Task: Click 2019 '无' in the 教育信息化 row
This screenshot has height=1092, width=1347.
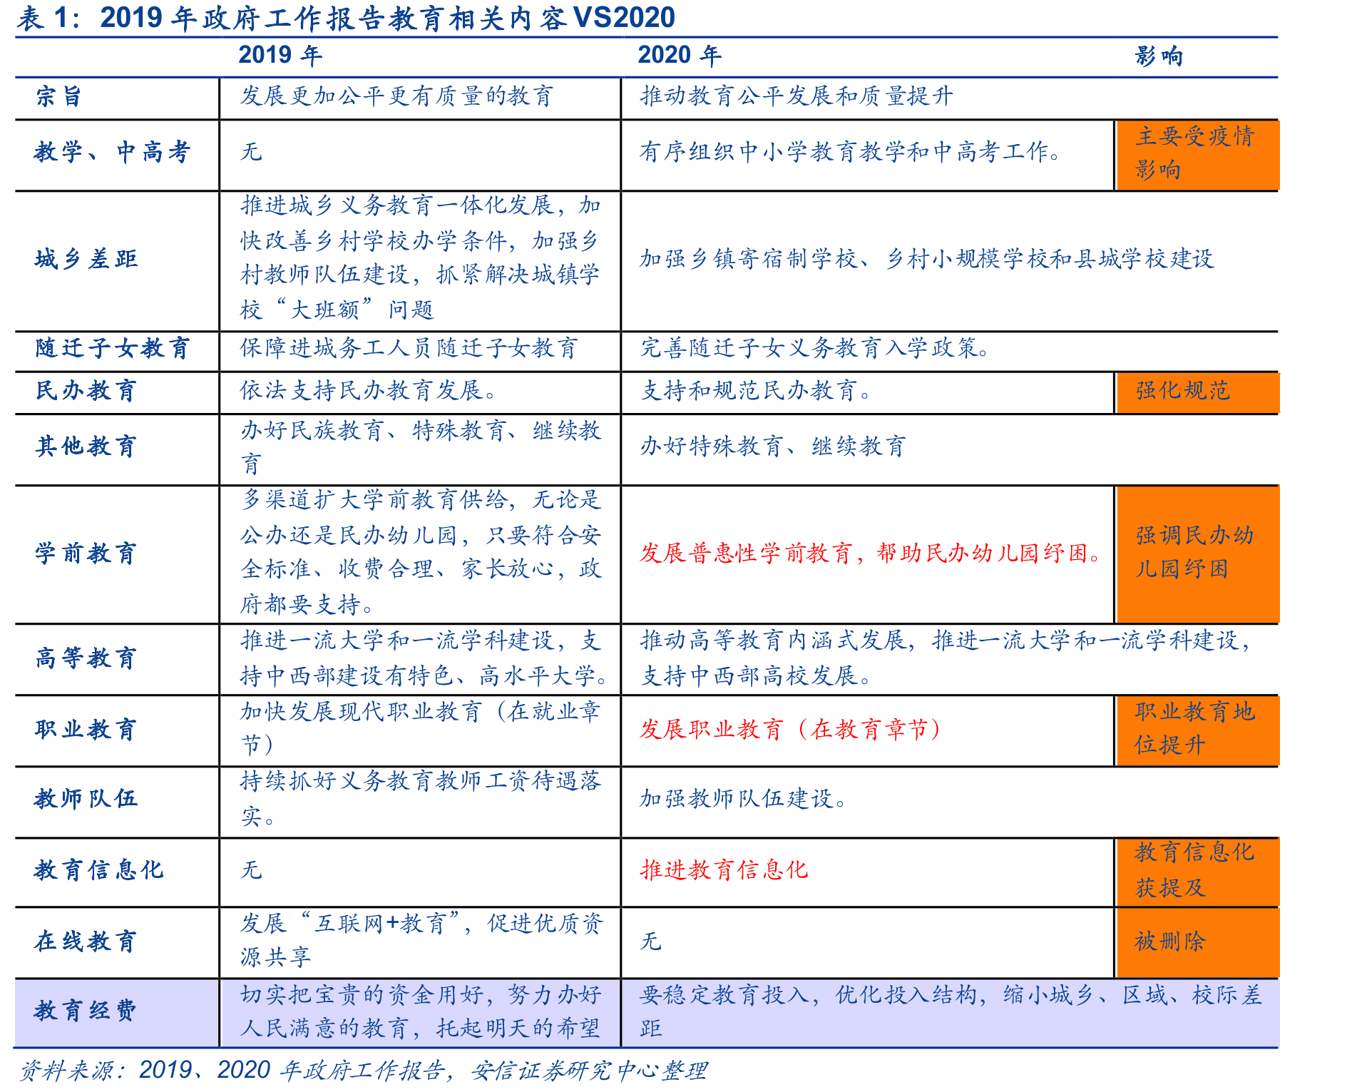Action: click(251, 870)
